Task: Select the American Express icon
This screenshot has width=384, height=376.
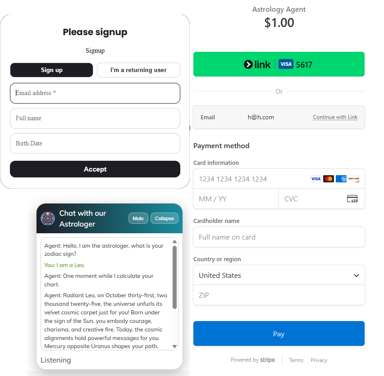Action: pyautogui.click(x=341, y=178)
